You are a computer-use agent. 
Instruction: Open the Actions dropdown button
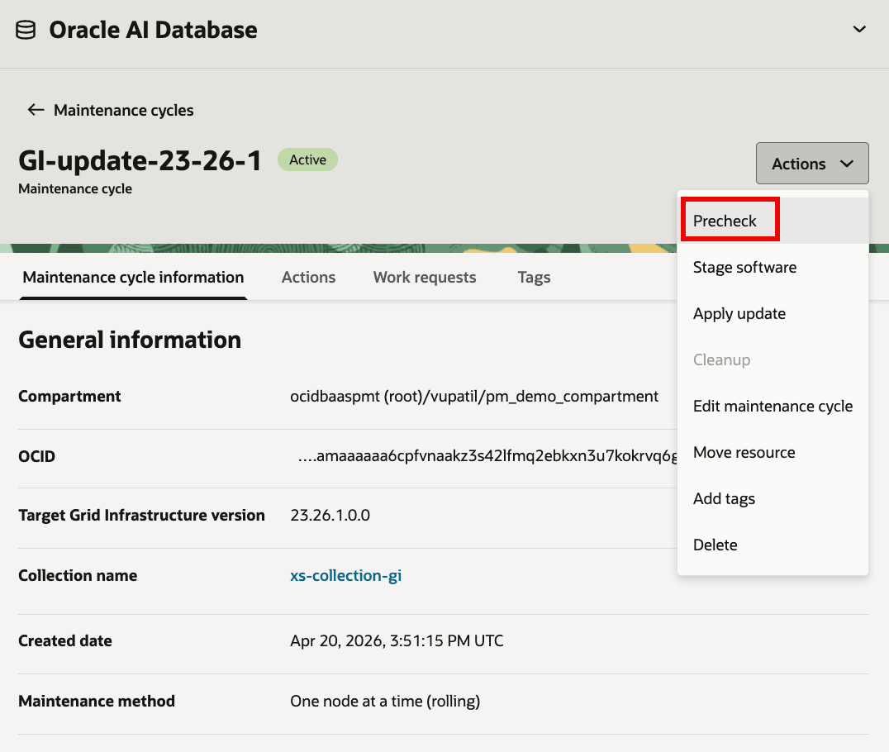[812, 164]
